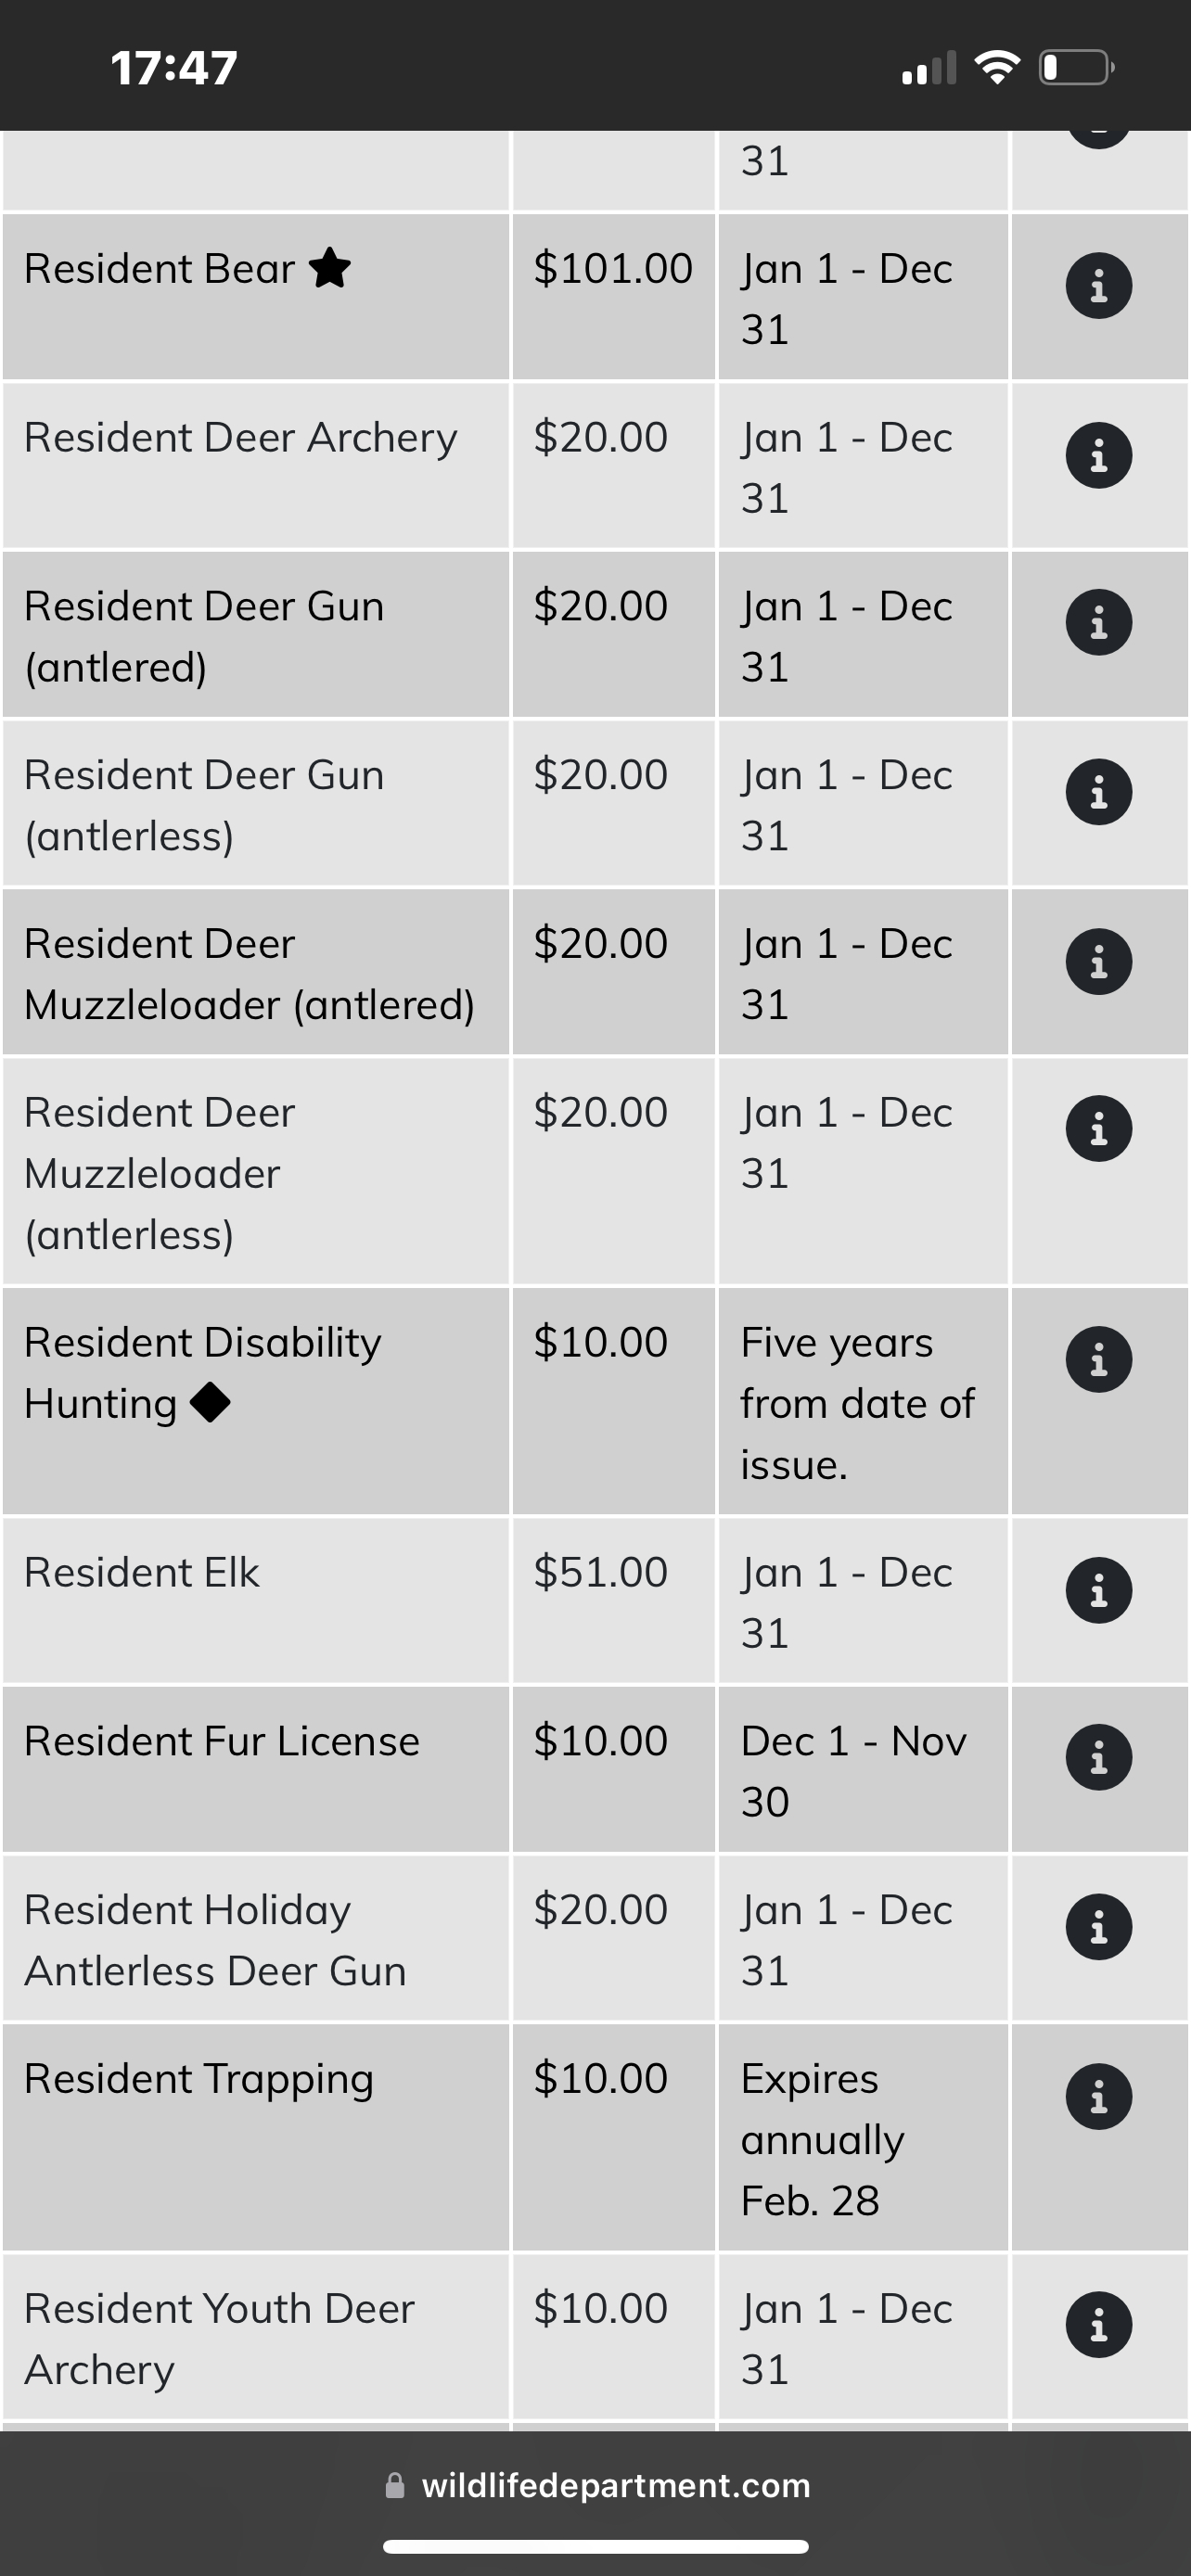Tap the clock in the status bar
This screenshot has width=1191, height=2576.
(174, 68)
